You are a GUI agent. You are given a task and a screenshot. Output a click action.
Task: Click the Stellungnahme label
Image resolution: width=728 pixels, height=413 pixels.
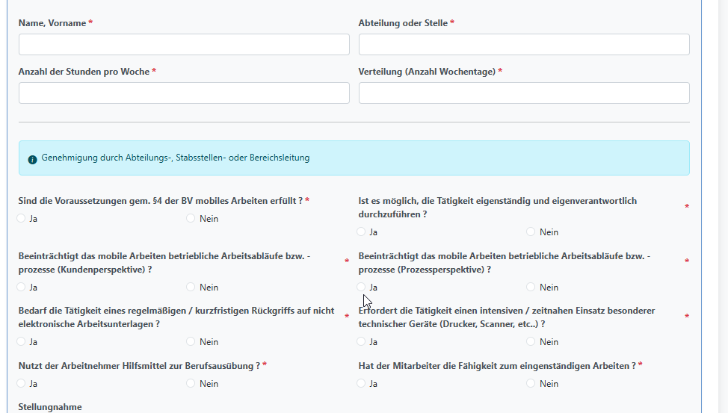(x=50, y=407)
